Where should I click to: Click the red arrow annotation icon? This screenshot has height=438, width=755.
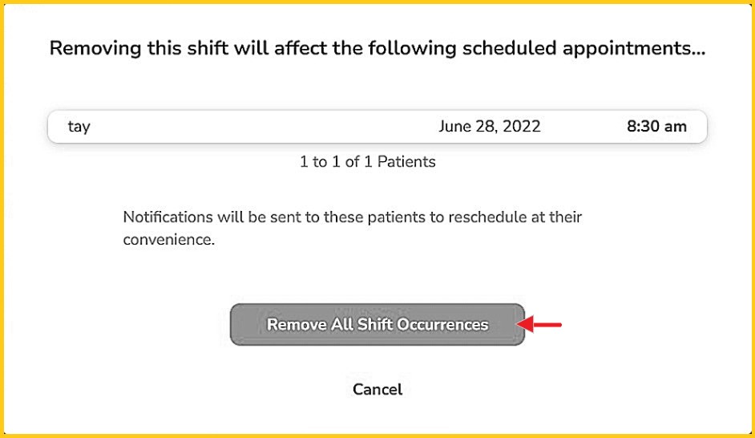540,325
